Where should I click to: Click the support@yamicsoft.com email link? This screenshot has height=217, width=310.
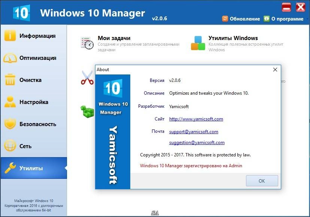194,132
